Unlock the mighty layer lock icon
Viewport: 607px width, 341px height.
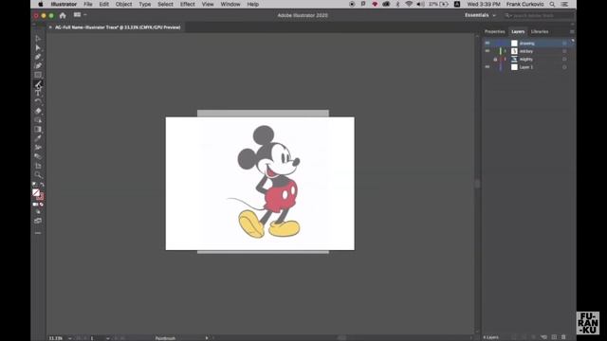point(495,59)
